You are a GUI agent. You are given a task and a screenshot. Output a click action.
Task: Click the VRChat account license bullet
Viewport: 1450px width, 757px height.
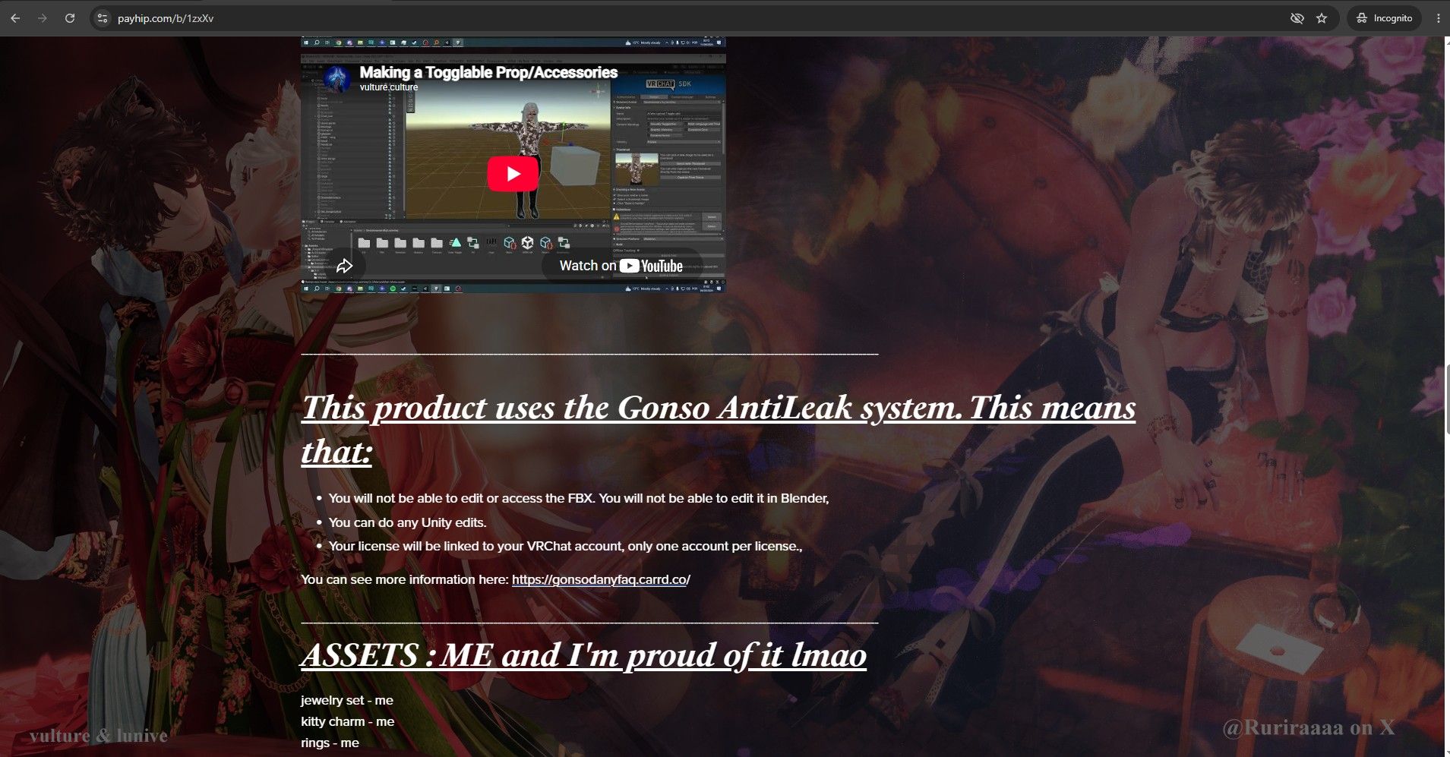[x=565, y=546]
